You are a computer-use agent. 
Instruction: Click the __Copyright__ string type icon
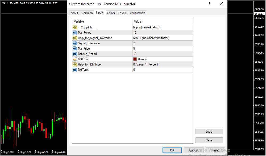(74, 27)
